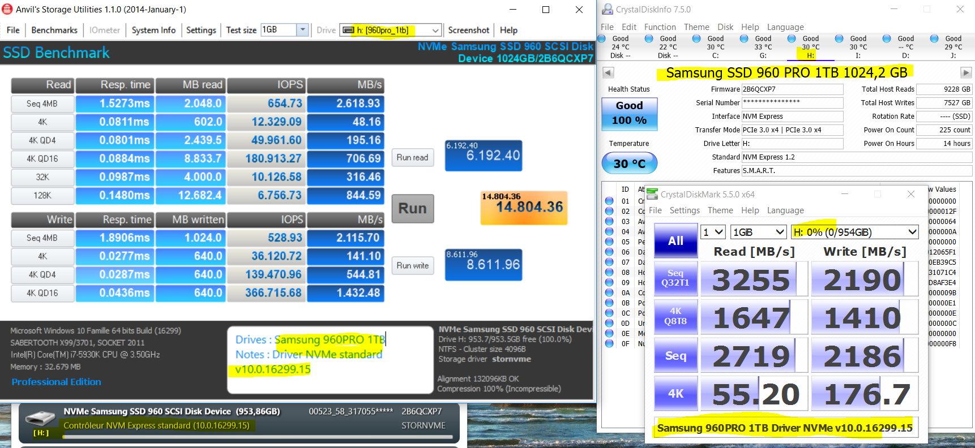The width and height of the screenshot is (975, 448).
Task: Click the Good 100 % health status button
Action: (x=629, y=113)
